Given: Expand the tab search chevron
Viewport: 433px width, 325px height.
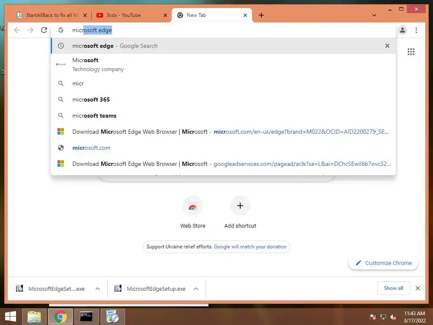Looking at the screenshot, I should (374, 15).
